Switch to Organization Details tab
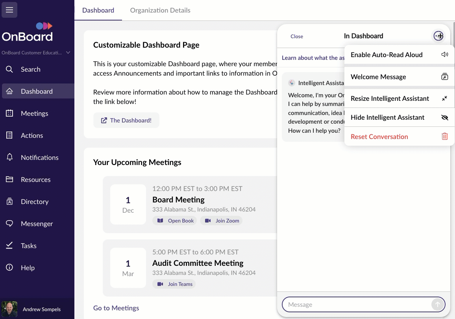 (160, 10)
